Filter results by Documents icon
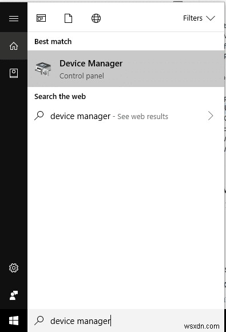The height and width of the screenshot is (332, 226). pyautogui.click(x=68, y=18)
